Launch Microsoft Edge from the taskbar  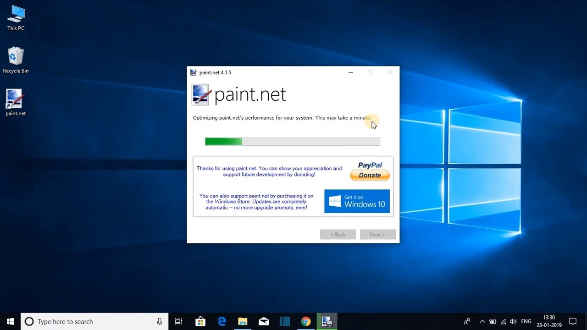point(222,321)
